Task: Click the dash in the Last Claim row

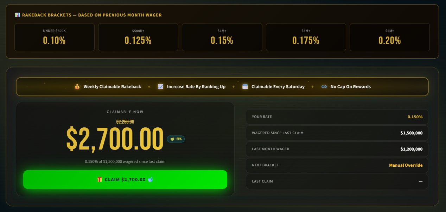Action: click(421, 181)
